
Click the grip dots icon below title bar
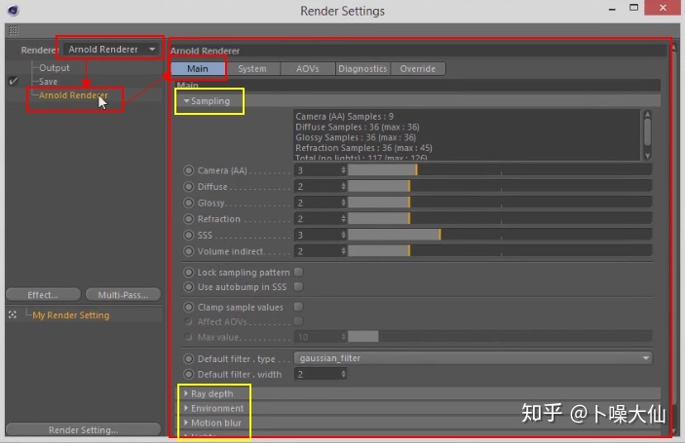click(x=14, y=30)
